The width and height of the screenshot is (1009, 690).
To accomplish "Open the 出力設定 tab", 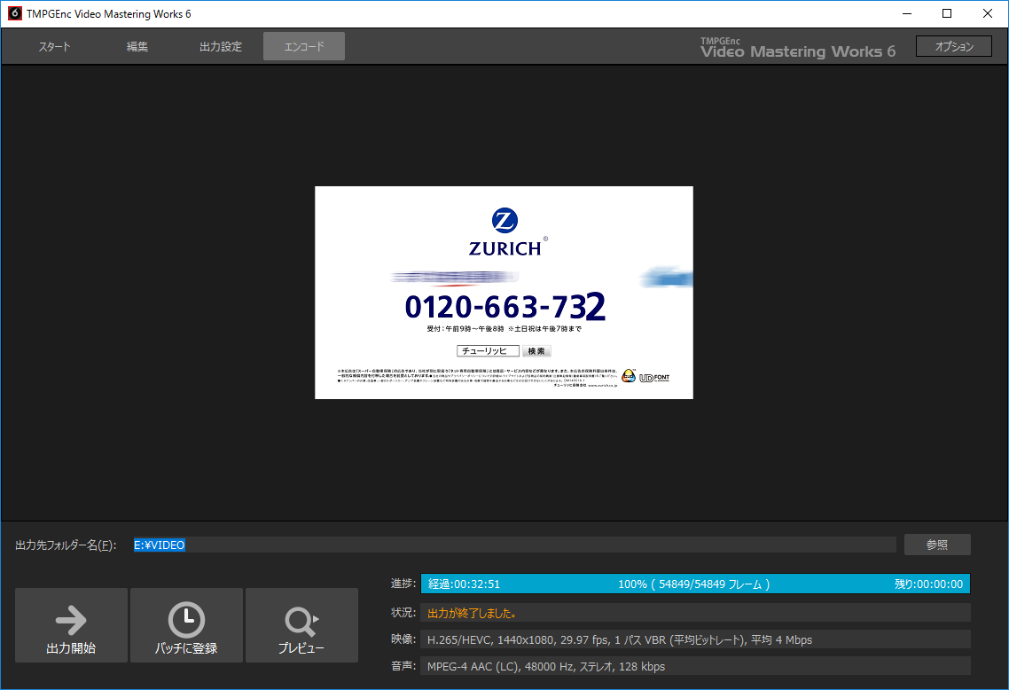I will [221, 46].
